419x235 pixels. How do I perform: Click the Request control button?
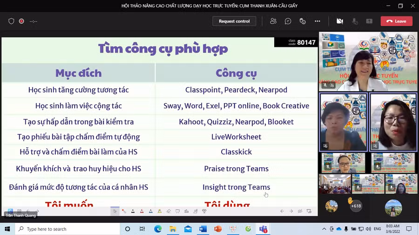(234, 21)
